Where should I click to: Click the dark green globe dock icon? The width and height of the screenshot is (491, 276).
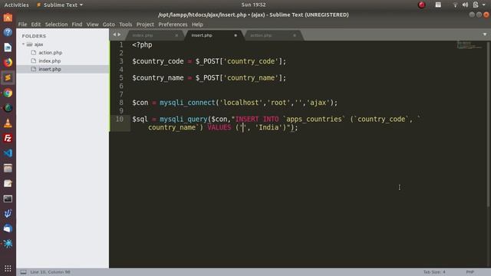8,108
